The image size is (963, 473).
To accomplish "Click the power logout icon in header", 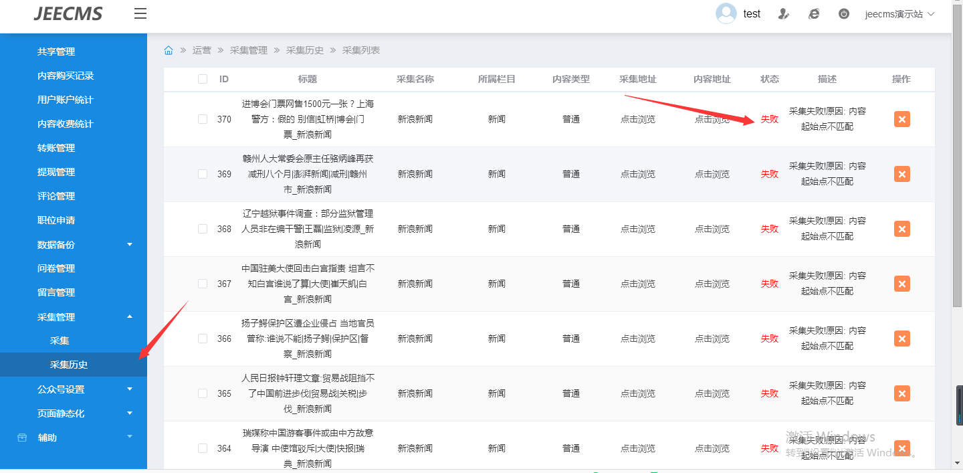I will 844,13.
